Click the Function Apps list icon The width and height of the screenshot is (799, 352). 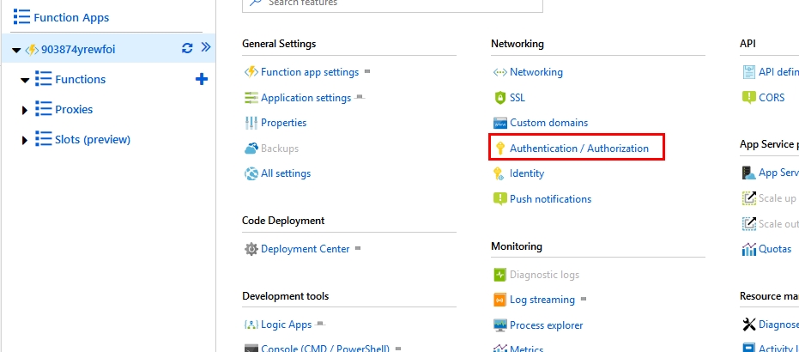(22, 17)
